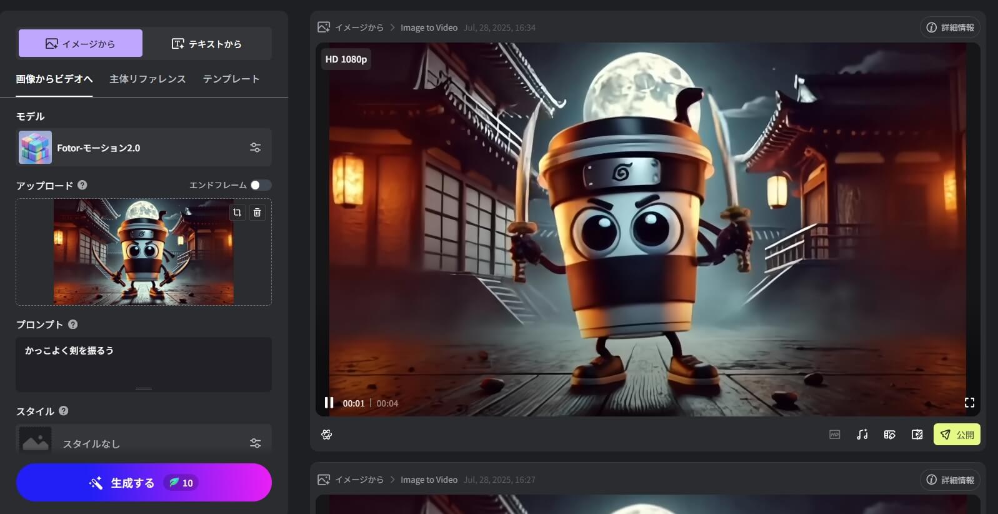Open 詳細情報 for the 16:27 video

pyautogui.click(x=950, y=480)
